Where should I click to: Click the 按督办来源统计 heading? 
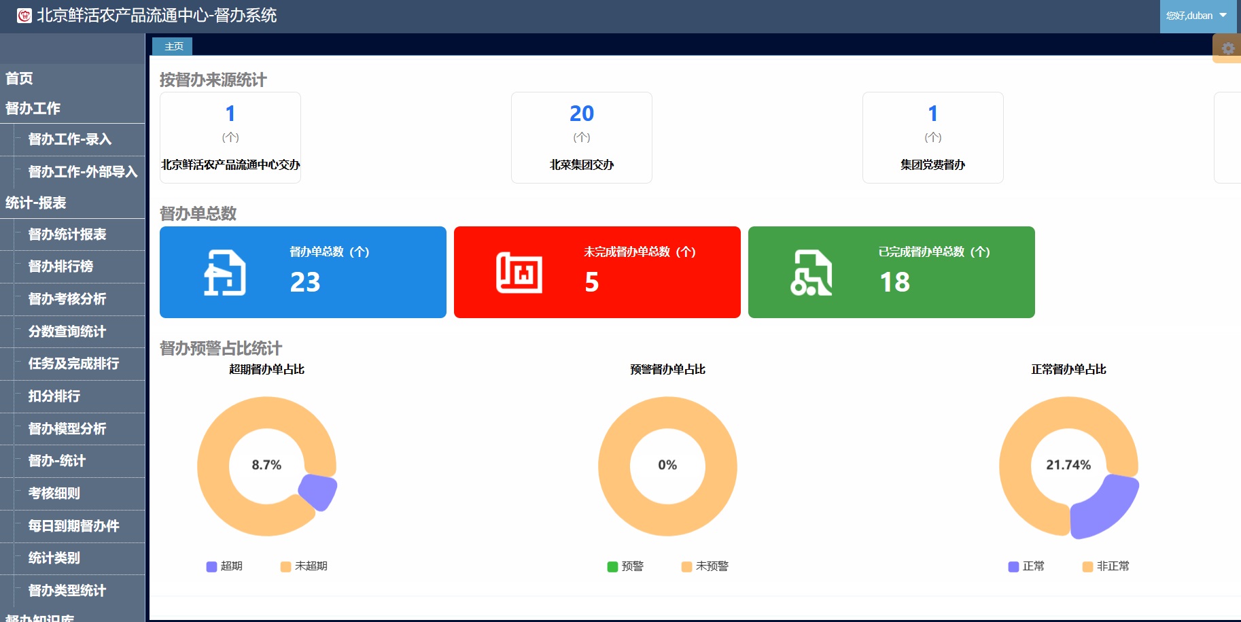tap(213, 80)
